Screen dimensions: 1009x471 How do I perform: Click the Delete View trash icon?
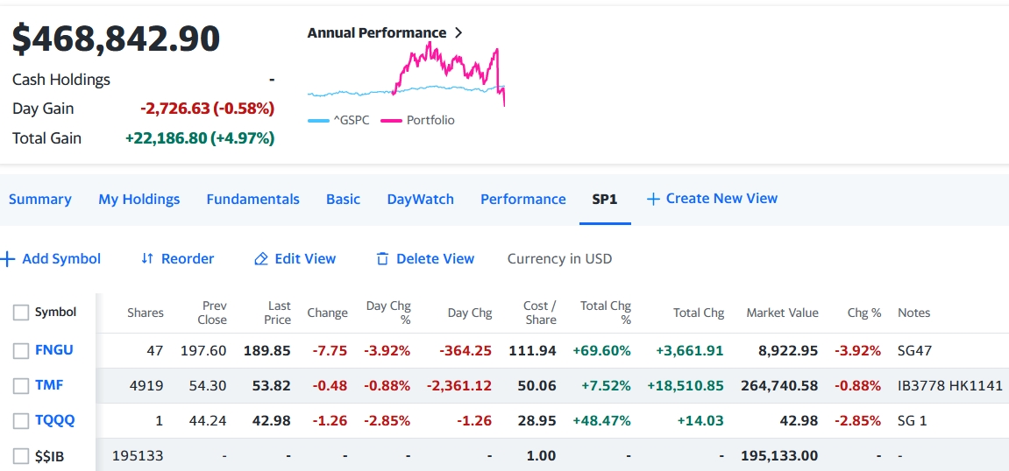tap(382, 259)
